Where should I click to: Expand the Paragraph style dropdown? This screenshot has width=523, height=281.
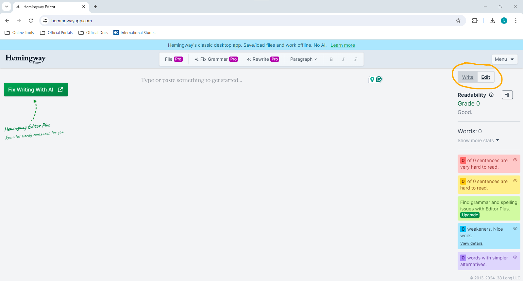(304, 59)
